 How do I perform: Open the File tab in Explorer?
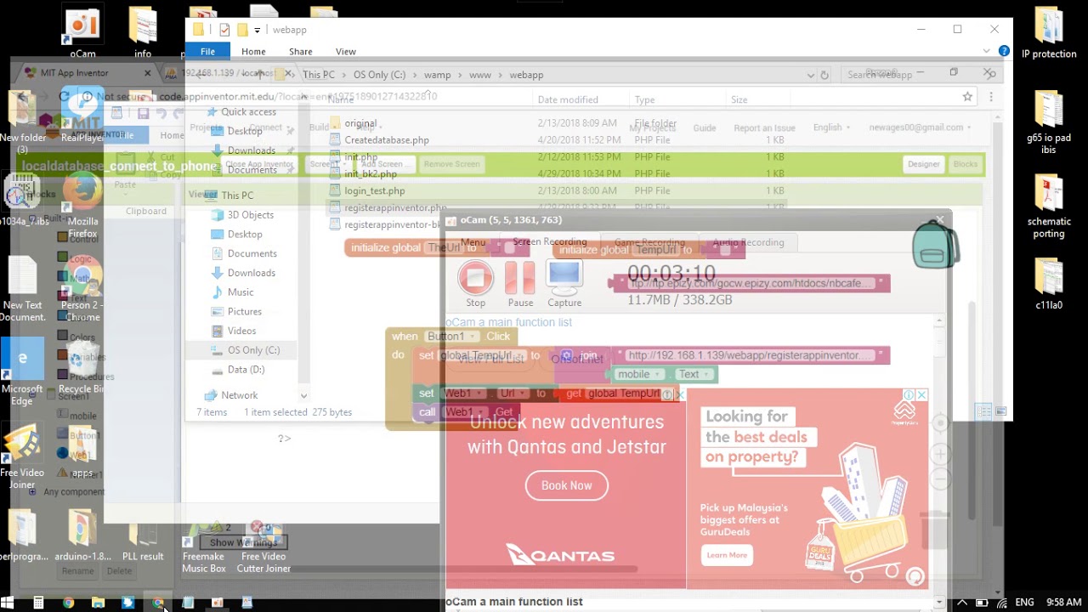click(x=207, y=52)
